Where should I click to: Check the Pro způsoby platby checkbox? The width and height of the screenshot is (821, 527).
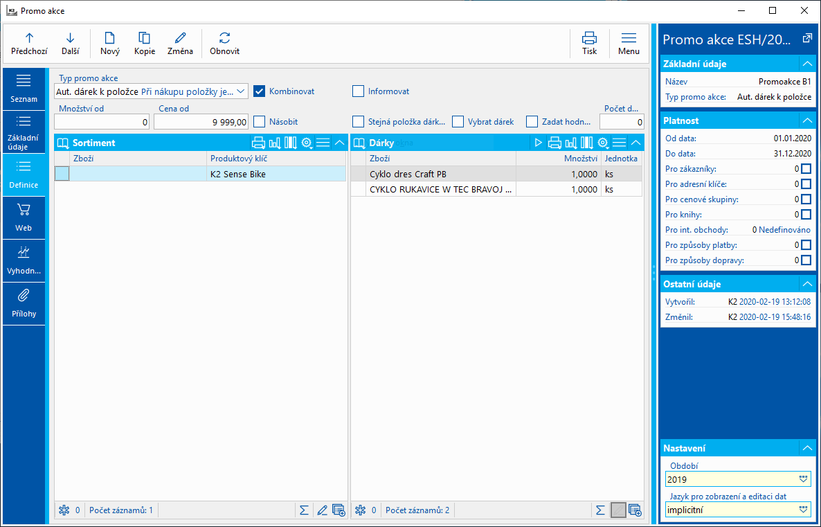(x=806, y=244)
